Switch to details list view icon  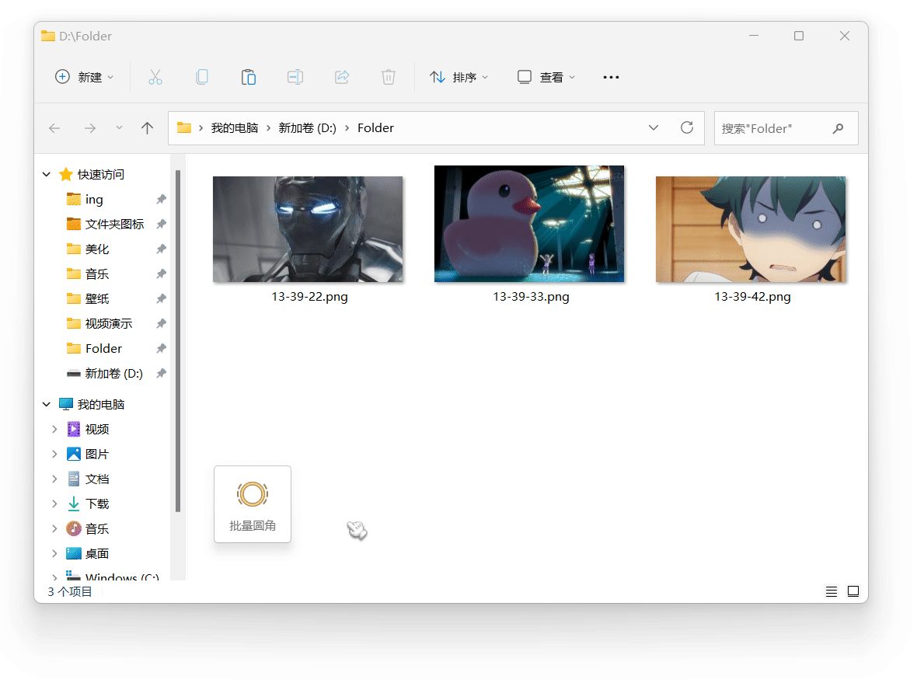point(831,591)
